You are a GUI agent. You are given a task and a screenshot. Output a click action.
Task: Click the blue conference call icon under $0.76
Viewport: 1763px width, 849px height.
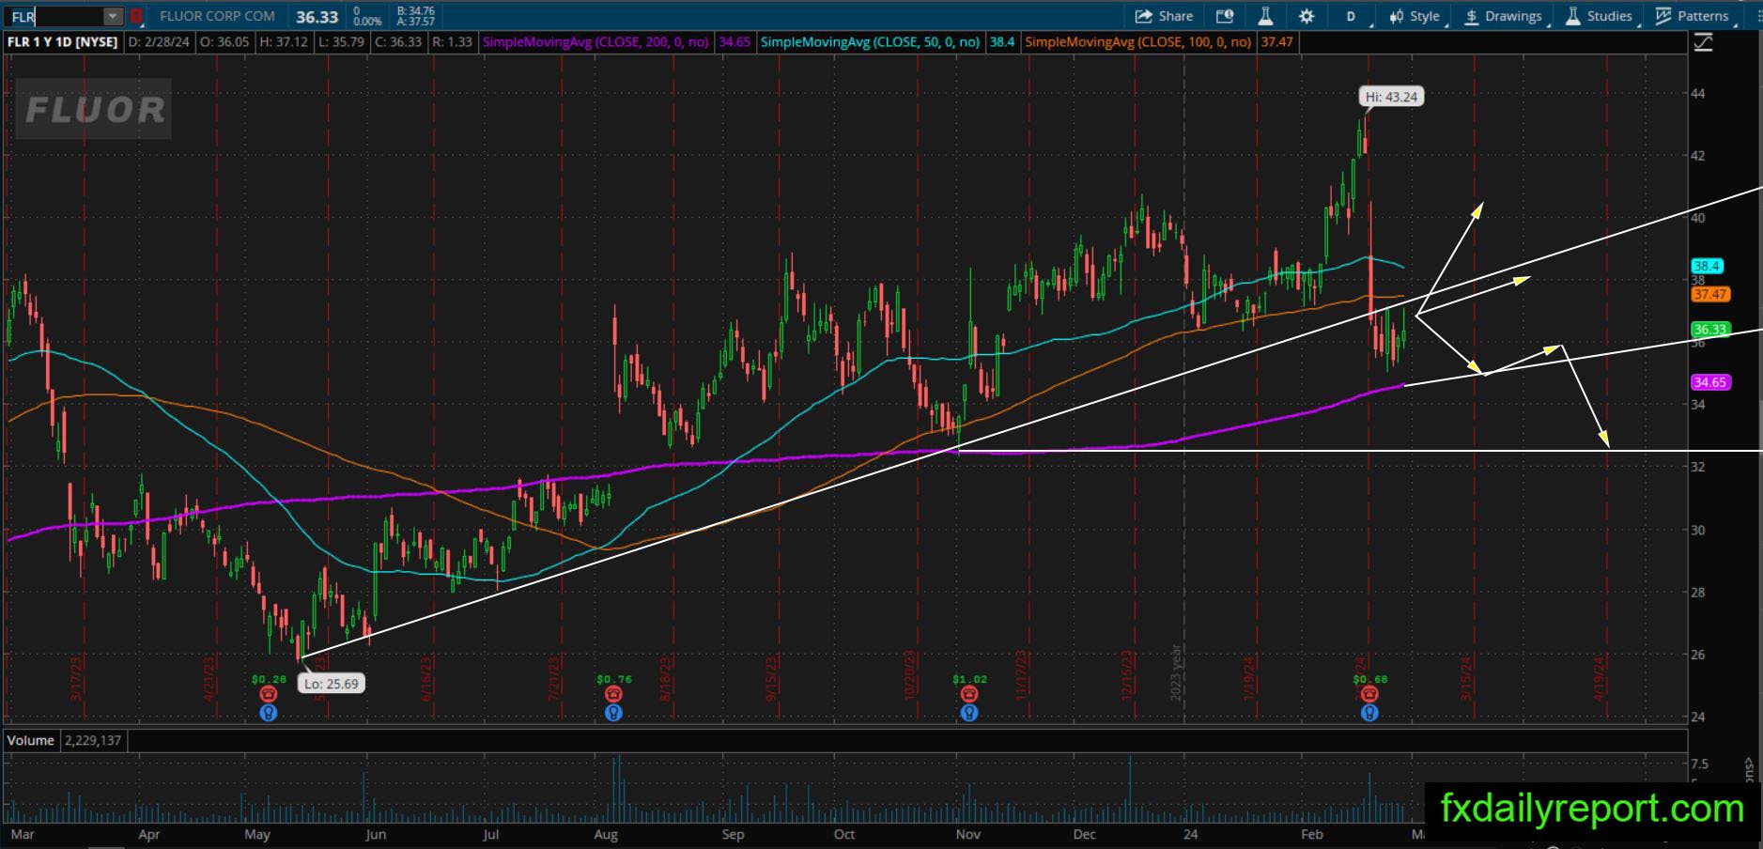(x=613, y=713)
